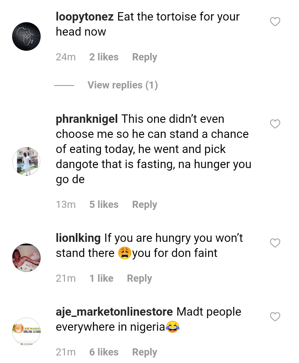Open phranknigel's avatar
Screen dimensions: 299x363
(x=26, y=161)
